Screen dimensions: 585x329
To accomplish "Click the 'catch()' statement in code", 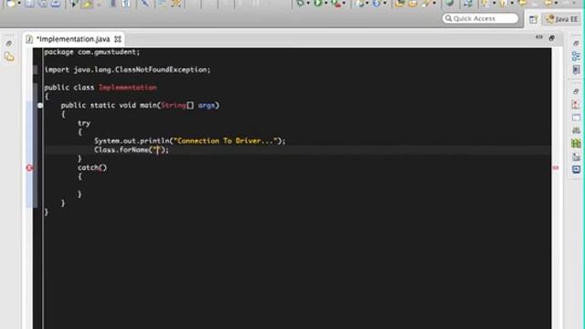I will pyautogui.click(x=92, y=167).
